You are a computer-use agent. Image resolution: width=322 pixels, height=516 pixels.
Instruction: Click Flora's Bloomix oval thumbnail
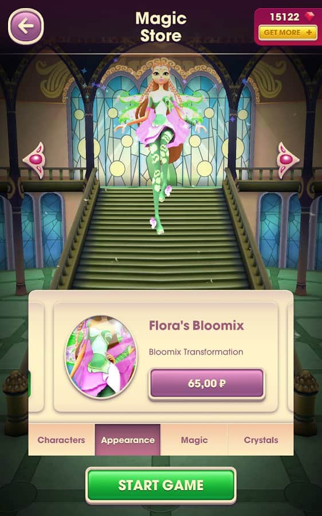tap(101, 357)
